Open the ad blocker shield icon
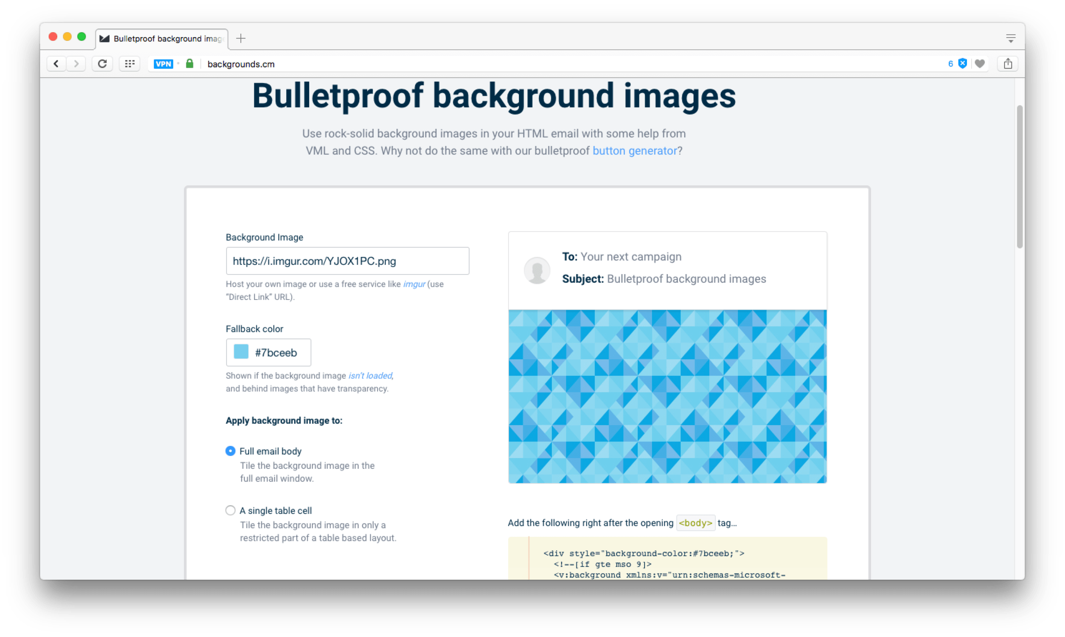 (963, 64)
